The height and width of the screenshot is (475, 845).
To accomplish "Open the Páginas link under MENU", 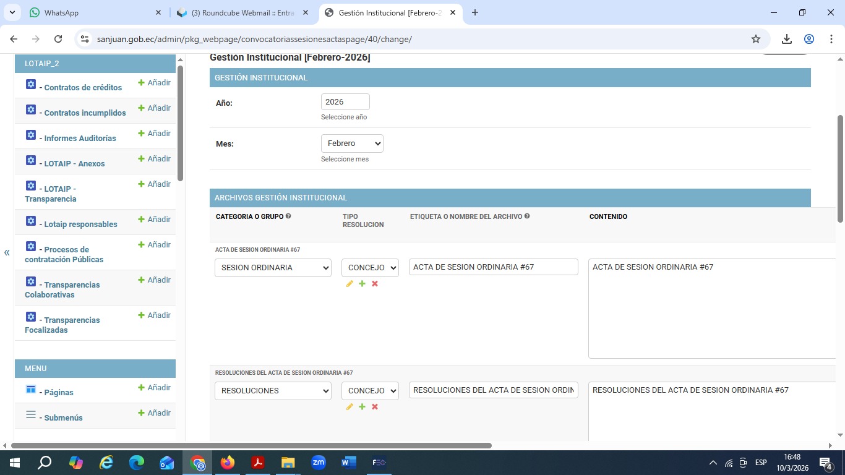I will 59,393.
